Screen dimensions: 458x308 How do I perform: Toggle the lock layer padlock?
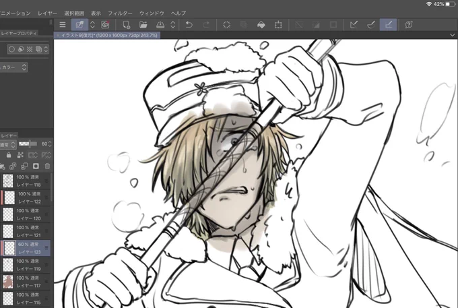coord(9,155)
